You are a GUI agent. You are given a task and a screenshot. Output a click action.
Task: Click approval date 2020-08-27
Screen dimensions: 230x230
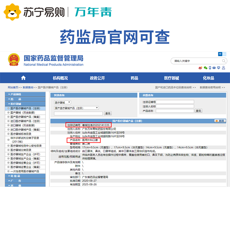coord(89,181)
